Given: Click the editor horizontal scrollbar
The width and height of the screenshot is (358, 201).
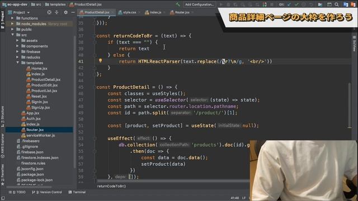Looking at the screenshot, I should [173, 181].
